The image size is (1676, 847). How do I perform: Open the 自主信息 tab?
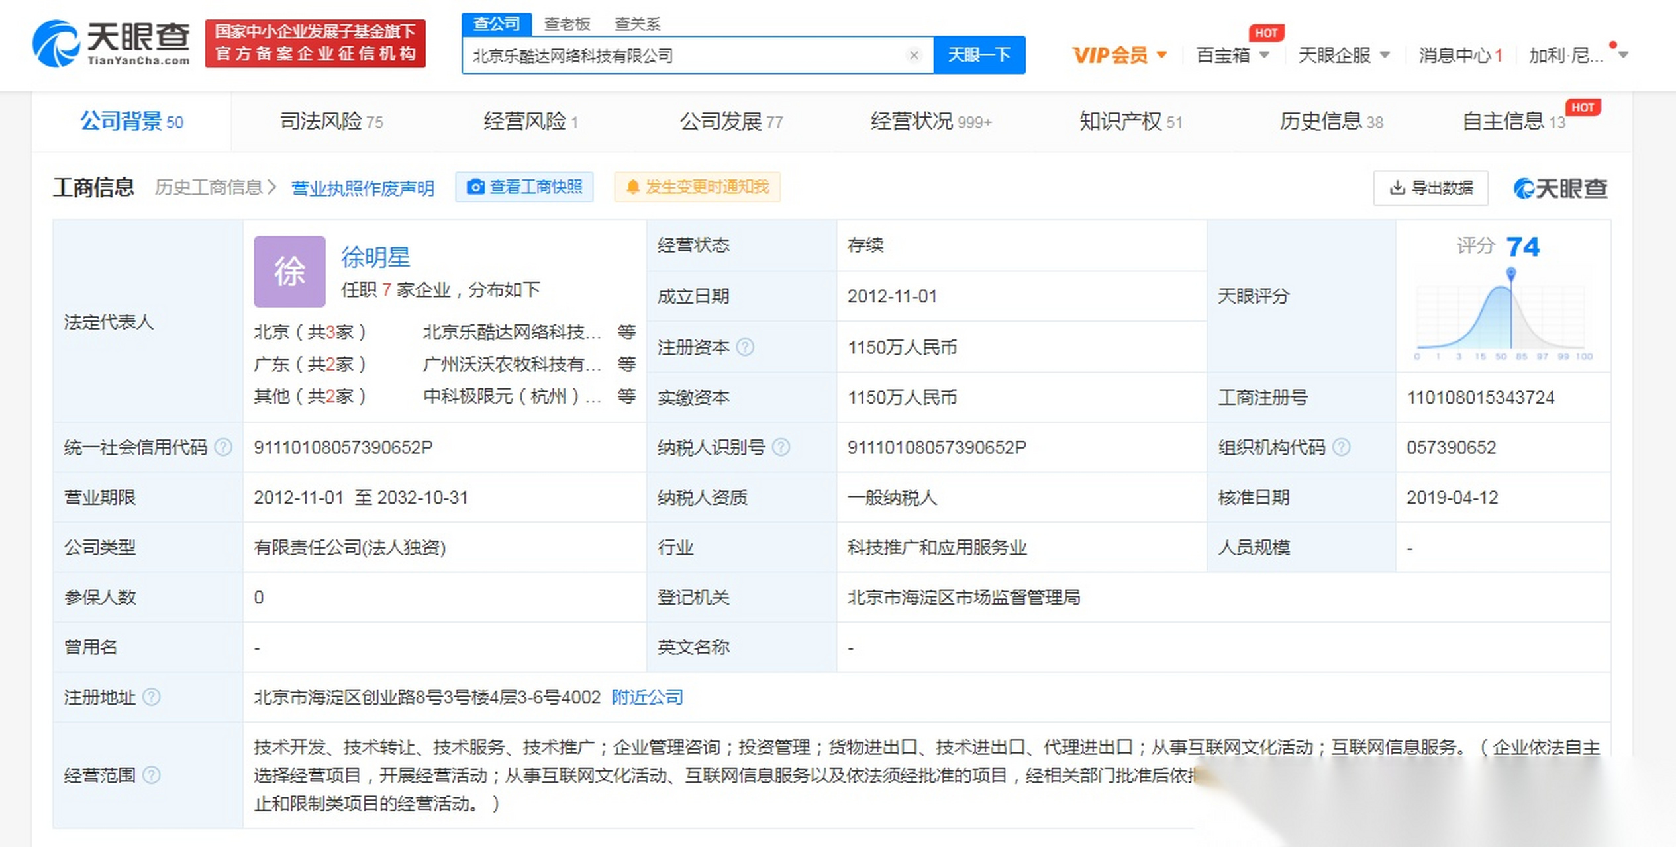point(1513,122)
